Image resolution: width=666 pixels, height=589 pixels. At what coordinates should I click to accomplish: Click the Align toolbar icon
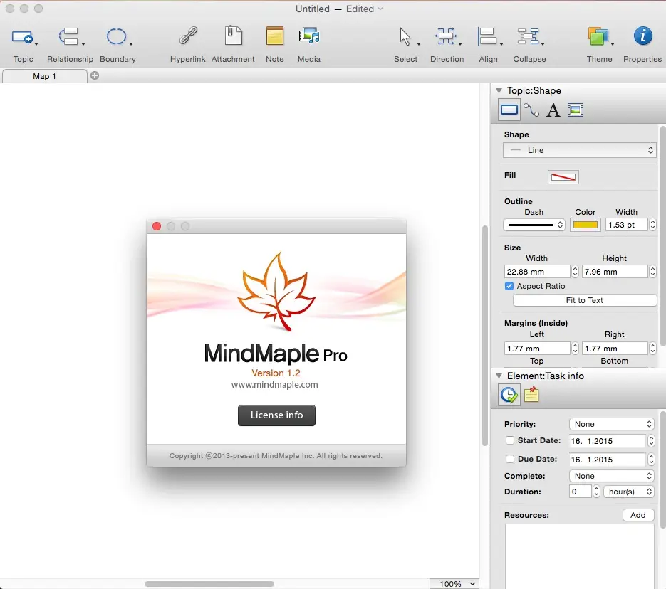pyautogui.click(x=487, y=36)
